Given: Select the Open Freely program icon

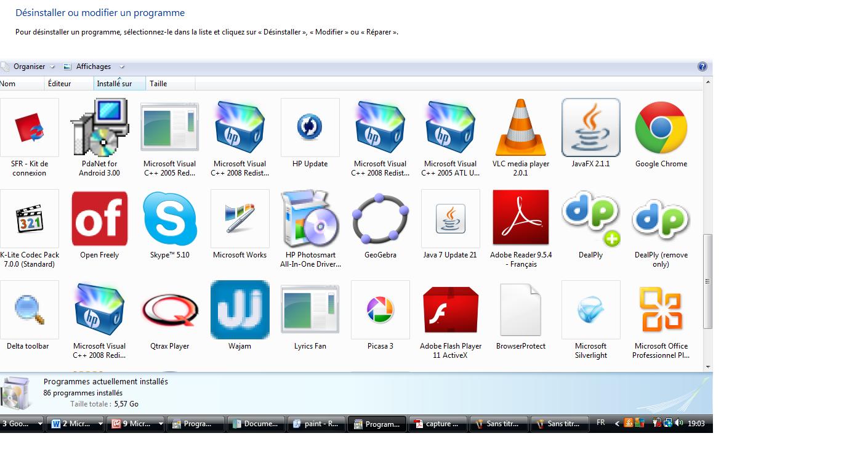Looking at the screenshot, I should click(x=100, y=219).
